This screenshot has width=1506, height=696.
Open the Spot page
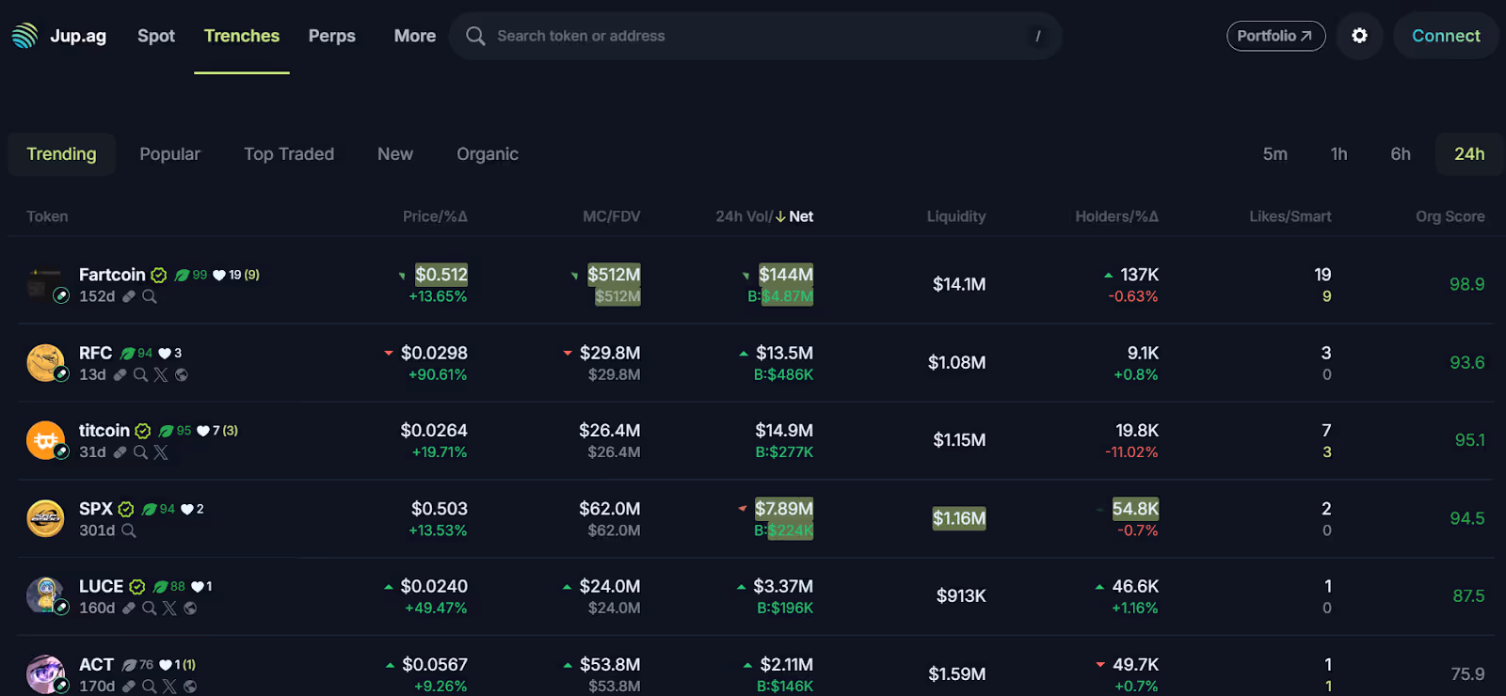click(x=156, y=36)
